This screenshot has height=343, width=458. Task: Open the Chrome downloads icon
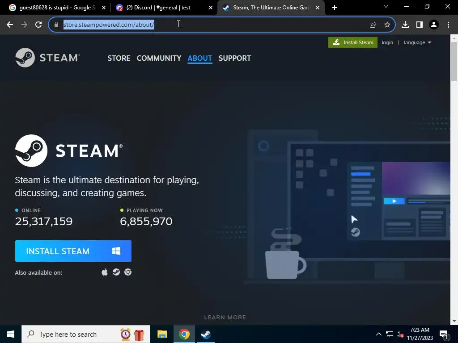405,25
